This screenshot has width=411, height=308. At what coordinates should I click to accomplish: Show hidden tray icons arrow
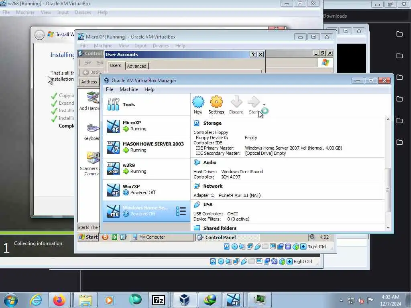[x=341, y=301]
